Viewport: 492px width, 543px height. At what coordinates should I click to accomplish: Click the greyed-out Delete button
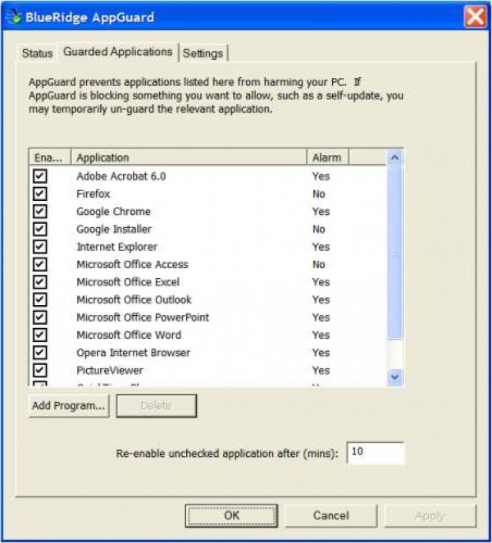[156, 405]
